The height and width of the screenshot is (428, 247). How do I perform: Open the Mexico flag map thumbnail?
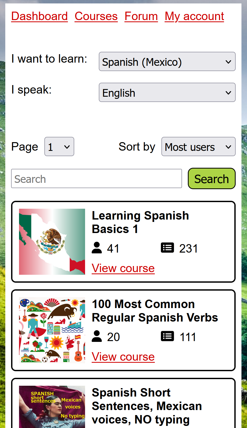coord(52,242)
